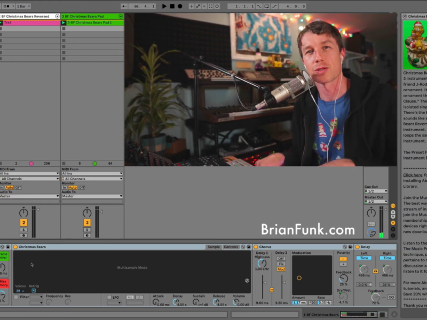Solo track 3 with the S button
The height and width of the screenshot is (320, 427).
[x=87, y=229]
